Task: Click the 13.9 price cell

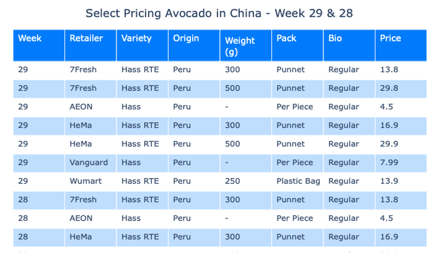Action: coord(401,181)
